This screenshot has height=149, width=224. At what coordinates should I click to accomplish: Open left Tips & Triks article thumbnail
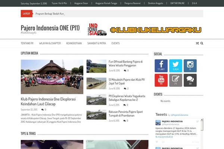tap(52, 145)
